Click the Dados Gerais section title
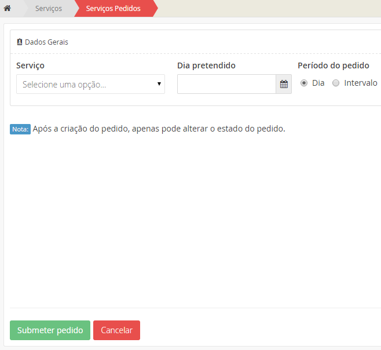Viewport: 381px width, 350px height. [46, 42]
